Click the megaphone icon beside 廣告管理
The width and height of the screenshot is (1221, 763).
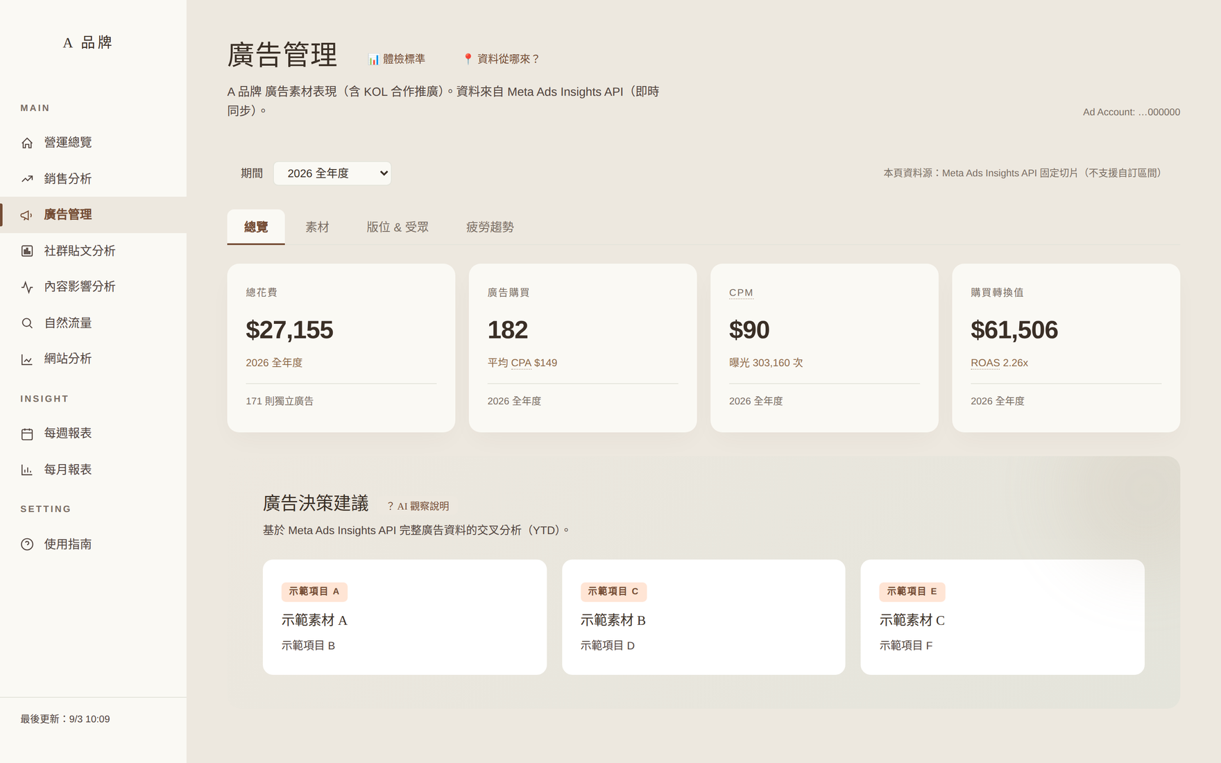pyautogui.click(x=27, y=215)
